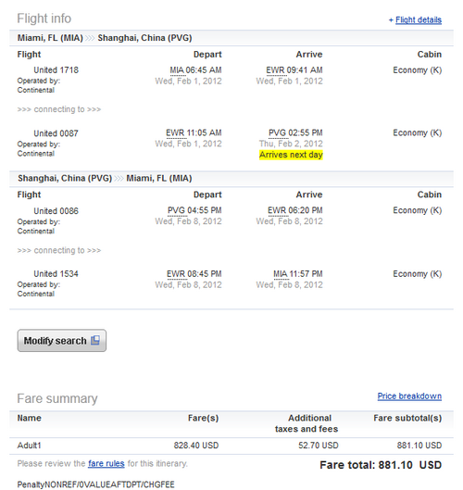Viewport: 463px width, 490px height.
Task: Select the United 1718 flight number
Action: (x=56, y=70)
